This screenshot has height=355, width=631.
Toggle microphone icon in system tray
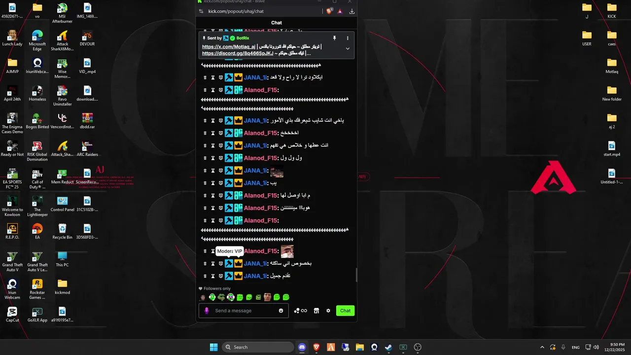pos(562,347)
